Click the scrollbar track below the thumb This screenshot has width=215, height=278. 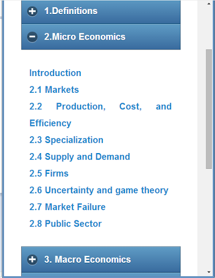[x=209, y=219]
